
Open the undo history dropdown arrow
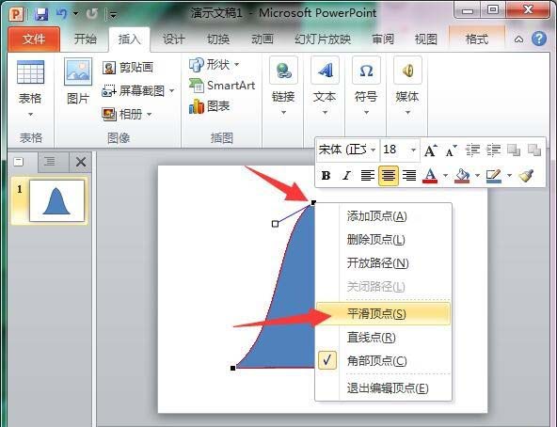(75, 14)
